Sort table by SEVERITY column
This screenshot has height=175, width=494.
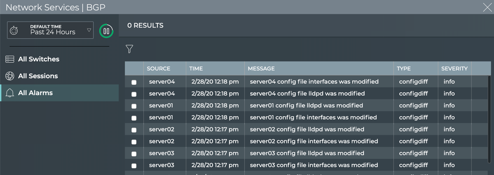point(454,69)
